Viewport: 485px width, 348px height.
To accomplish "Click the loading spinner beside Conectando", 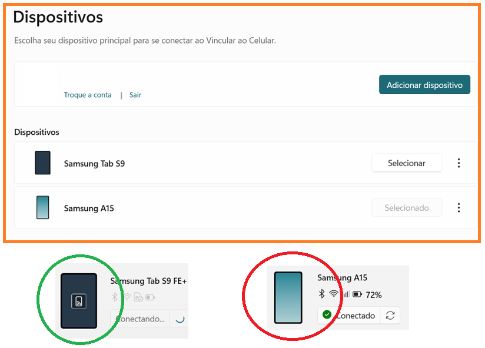I will pyautogui.click(x=180, y=319).
